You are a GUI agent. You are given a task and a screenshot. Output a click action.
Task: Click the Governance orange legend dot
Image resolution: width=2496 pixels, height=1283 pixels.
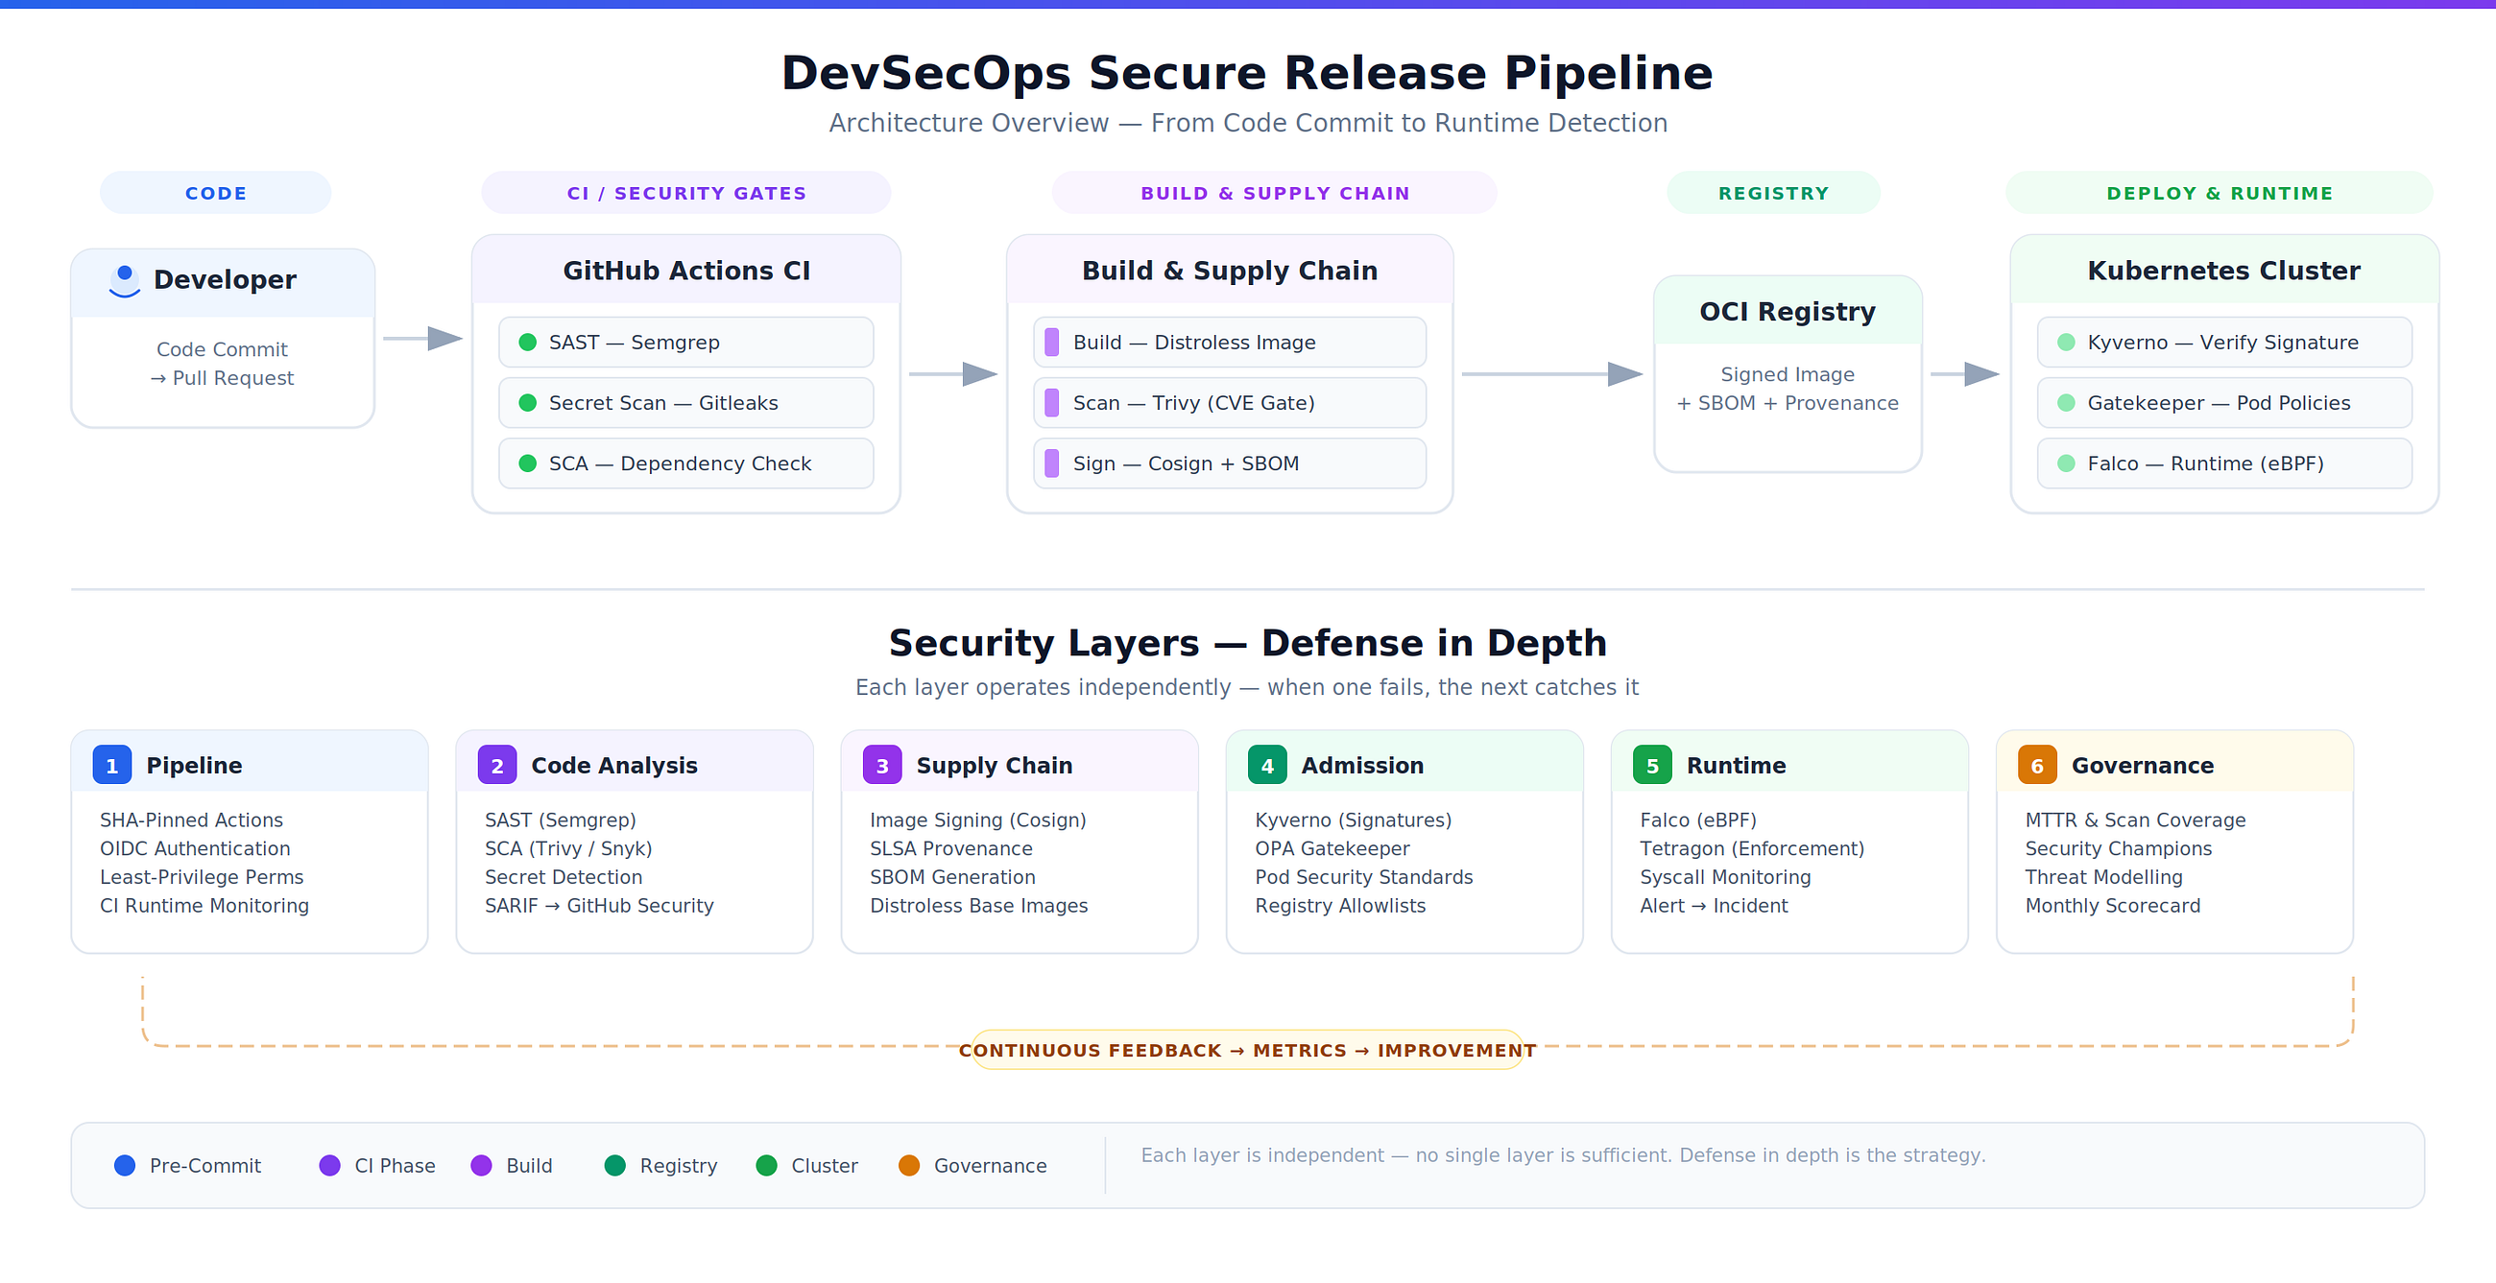(909, 1166)
